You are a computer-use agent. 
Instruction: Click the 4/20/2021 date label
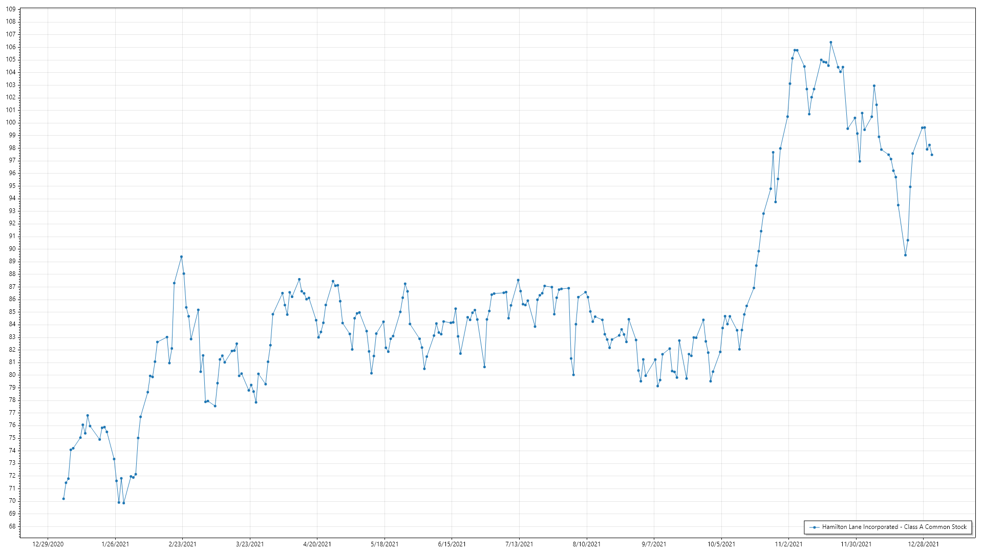(317, 544)
